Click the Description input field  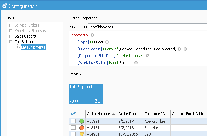tap(147, 27)
